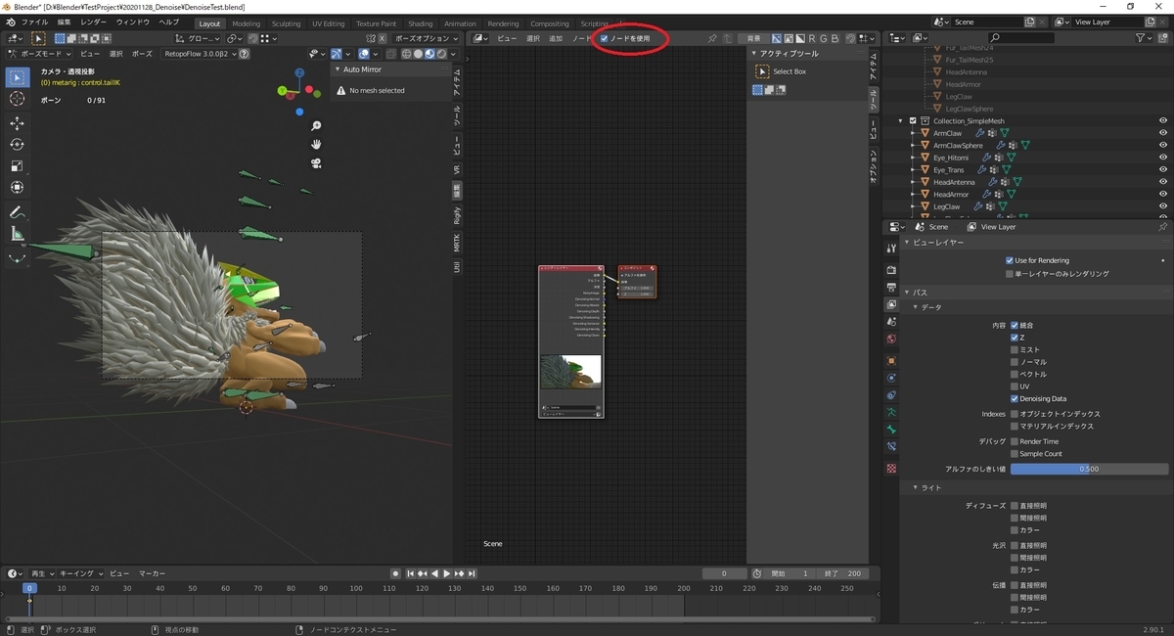Open the Object properties orange square tab
Viewport: 1174px width, 636px height.
(x=891, y=361)
